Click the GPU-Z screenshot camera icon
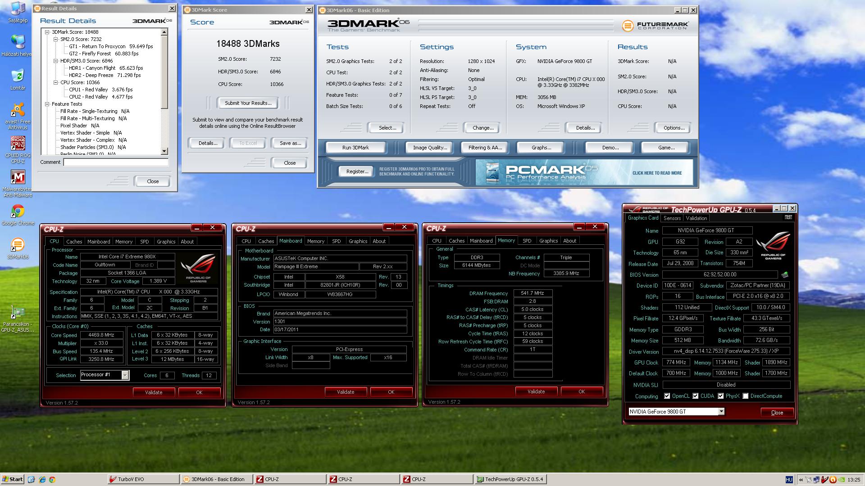 [788, 217]
